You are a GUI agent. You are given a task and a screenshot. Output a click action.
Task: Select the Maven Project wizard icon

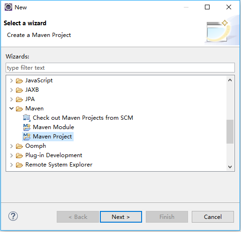[x=27, y=137]
